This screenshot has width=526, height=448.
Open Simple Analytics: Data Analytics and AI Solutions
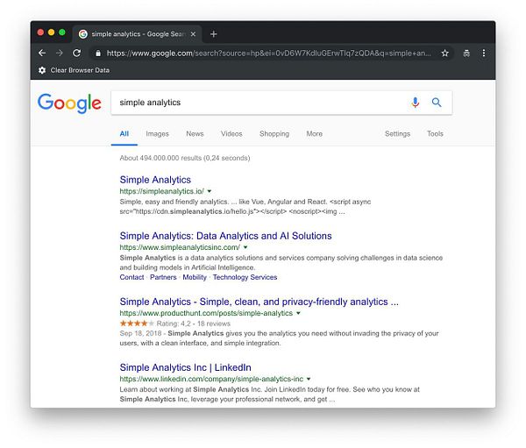[x=226, y=236]
